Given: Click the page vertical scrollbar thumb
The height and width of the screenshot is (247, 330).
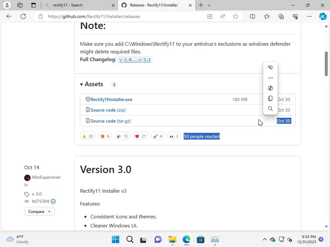Looking at the screenshot, I should 326,64.
